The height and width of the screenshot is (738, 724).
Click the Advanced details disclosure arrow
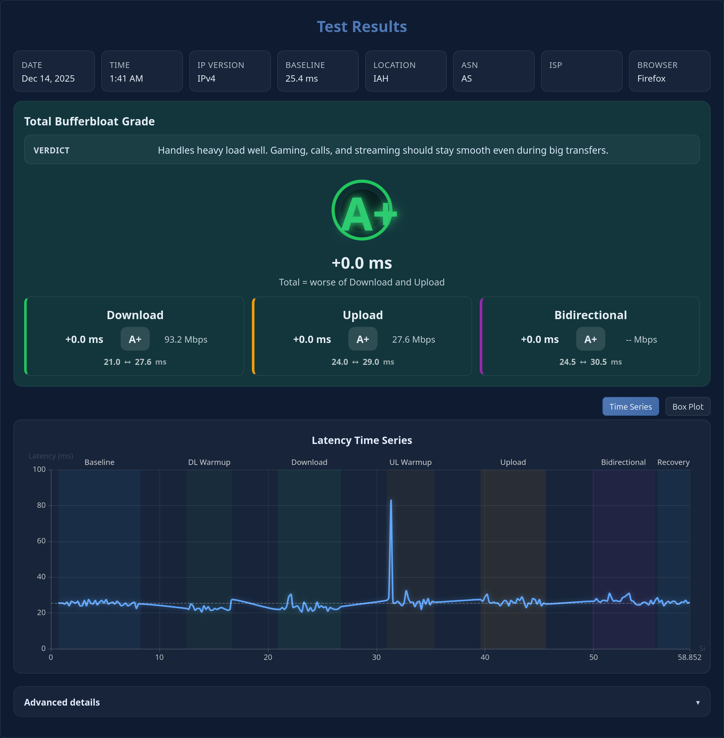[x=699, y=702]
